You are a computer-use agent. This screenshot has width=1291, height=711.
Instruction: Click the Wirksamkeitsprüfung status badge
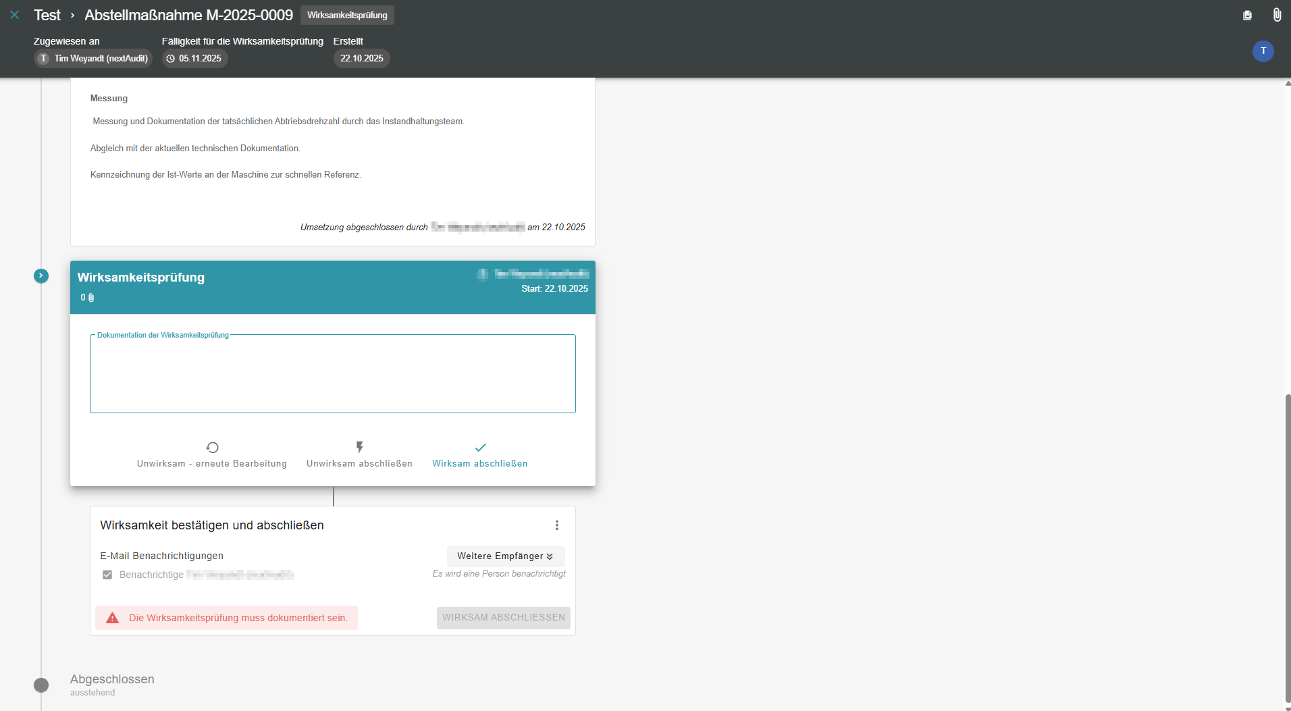click(347, 15)
